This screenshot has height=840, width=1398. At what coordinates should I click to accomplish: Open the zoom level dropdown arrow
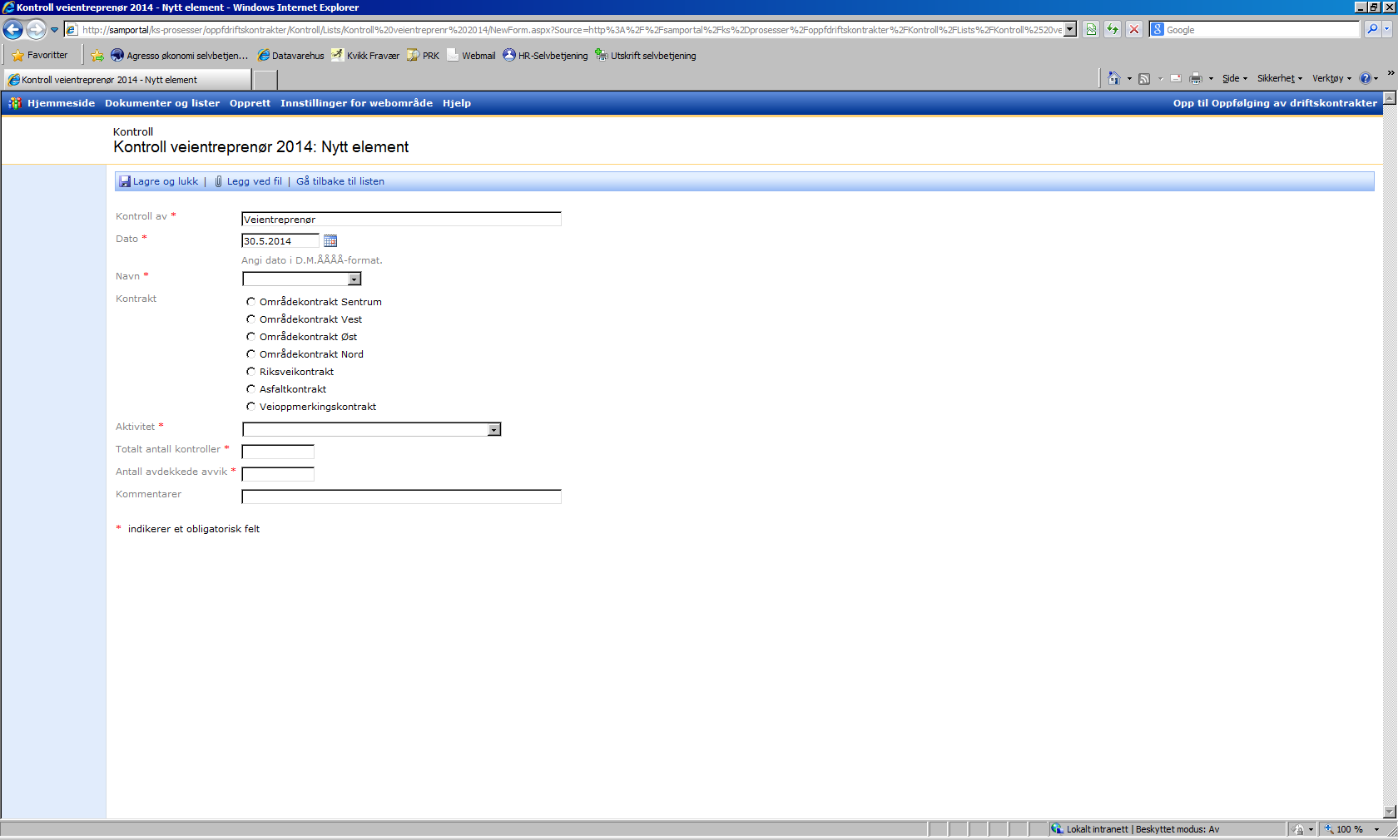click(1377, 829)
